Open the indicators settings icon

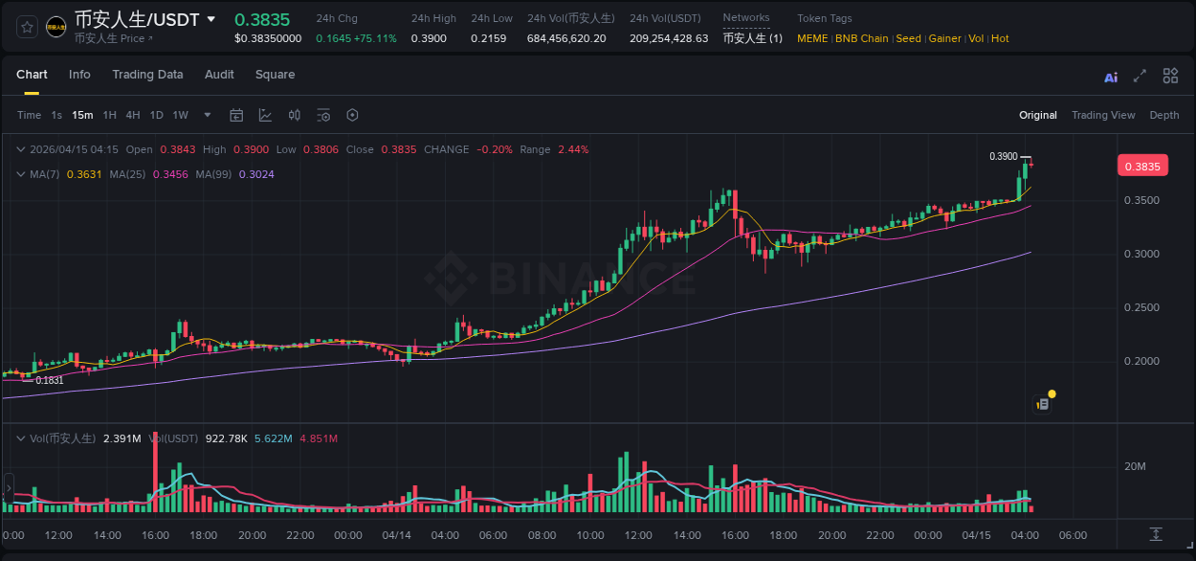323,115
